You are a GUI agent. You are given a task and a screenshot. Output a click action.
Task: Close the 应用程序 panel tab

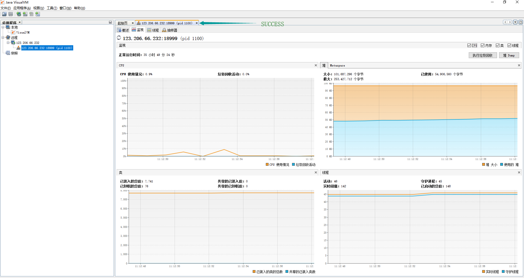coord(20,22)
